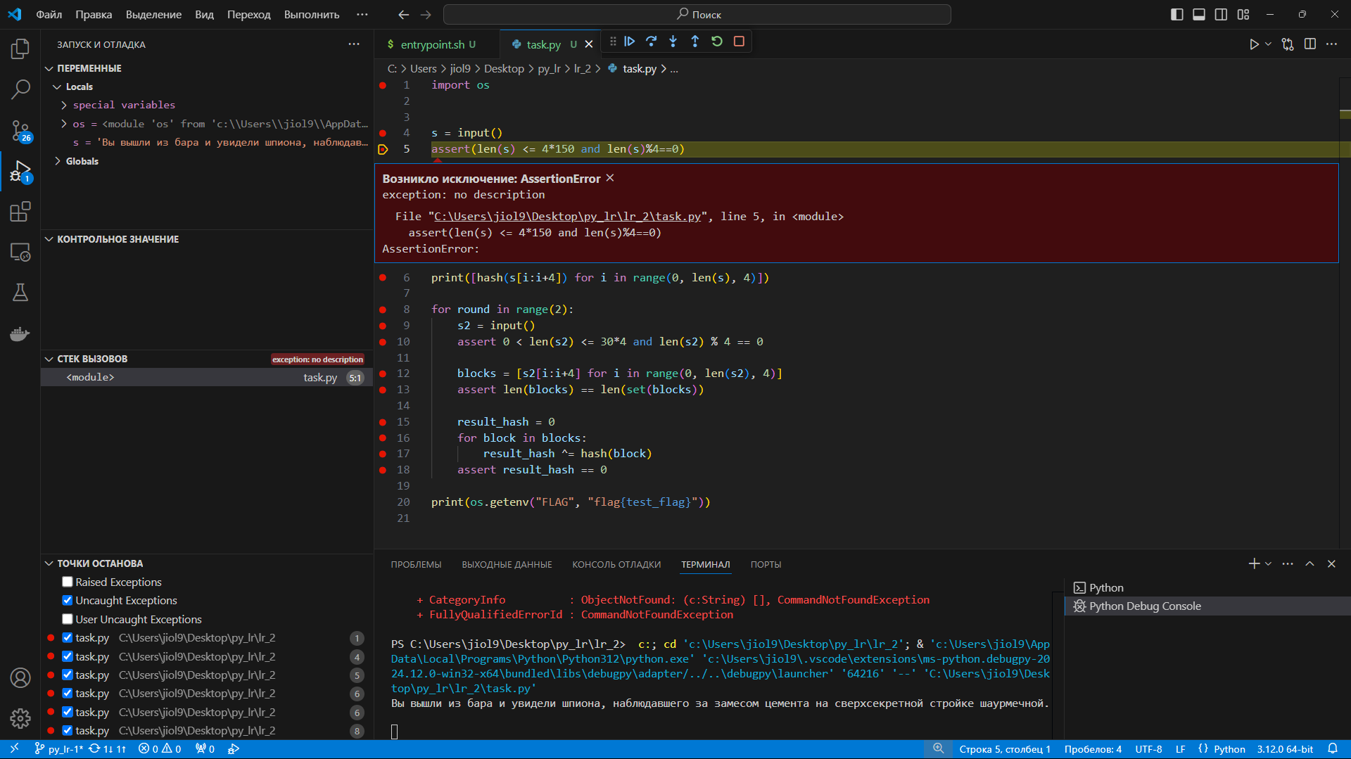Select variable s in Locals
This screenshot has width=1351, height=759.
coord(207,143)
